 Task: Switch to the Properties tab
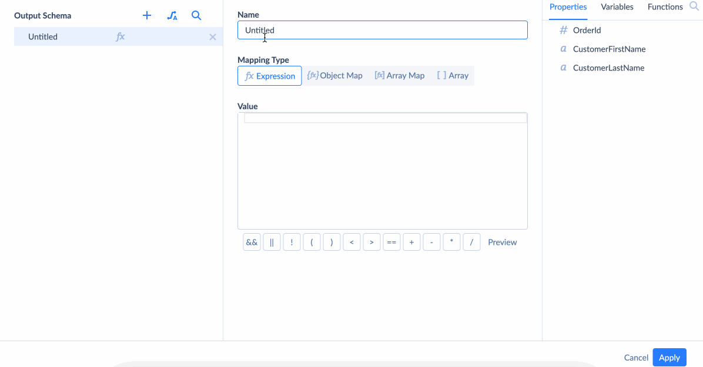click(568, 7)
